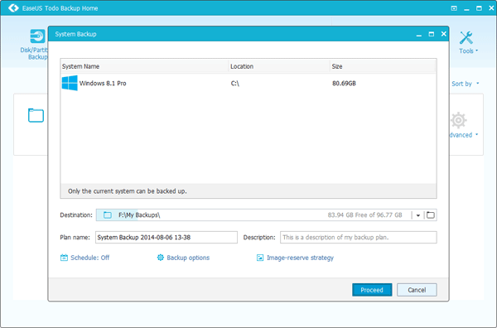The width and height of the screenshot is (497, 328).
Task: Click the browse folder icon beside Destination
Action: click(x=431, y=215)
